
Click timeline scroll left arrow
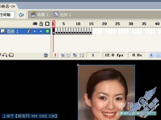tap(151, 55)
